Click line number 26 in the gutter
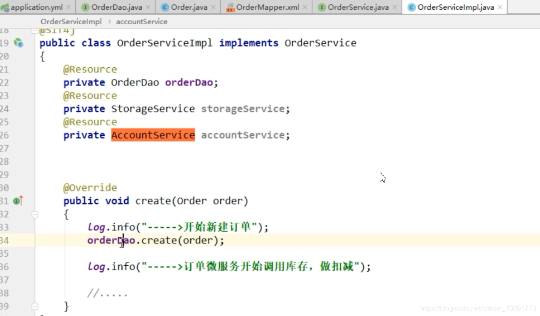The image size is (540, 316). click(x=4, y=135)
